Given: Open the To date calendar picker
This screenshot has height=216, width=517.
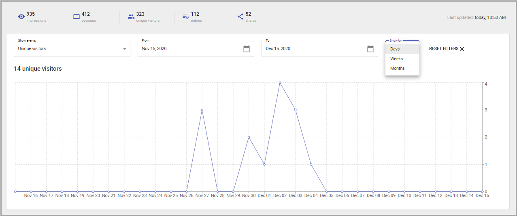Looking at the screenshot, I should click(370, 49).
